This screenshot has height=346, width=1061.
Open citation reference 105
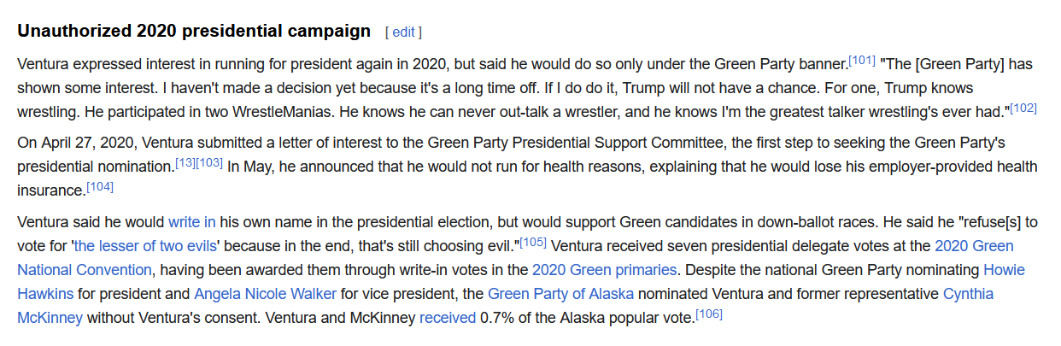tap(534, 241)
